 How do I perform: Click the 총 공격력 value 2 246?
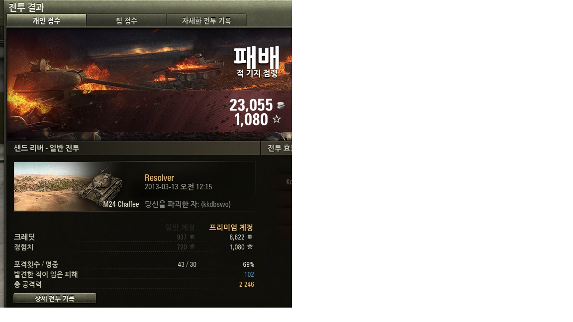click(x=247, y=284)
